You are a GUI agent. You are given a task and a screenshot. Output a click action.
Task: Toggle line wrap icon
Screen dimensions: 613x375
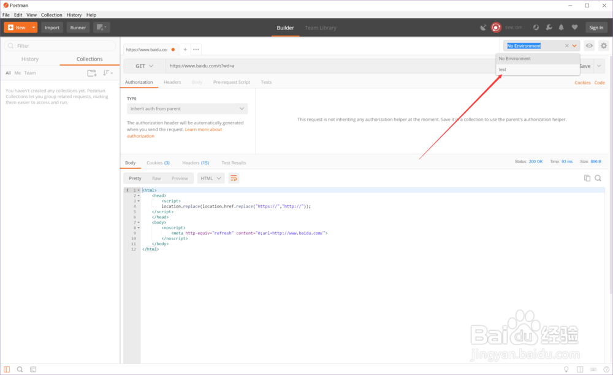[x=234, y=178]
